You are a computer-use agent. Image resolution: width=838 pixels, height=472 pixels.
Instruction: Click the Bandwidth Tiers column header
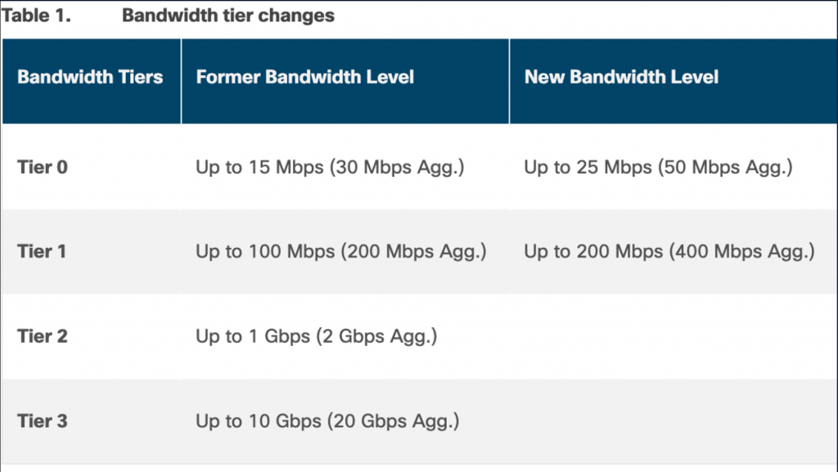pos(90,78)
